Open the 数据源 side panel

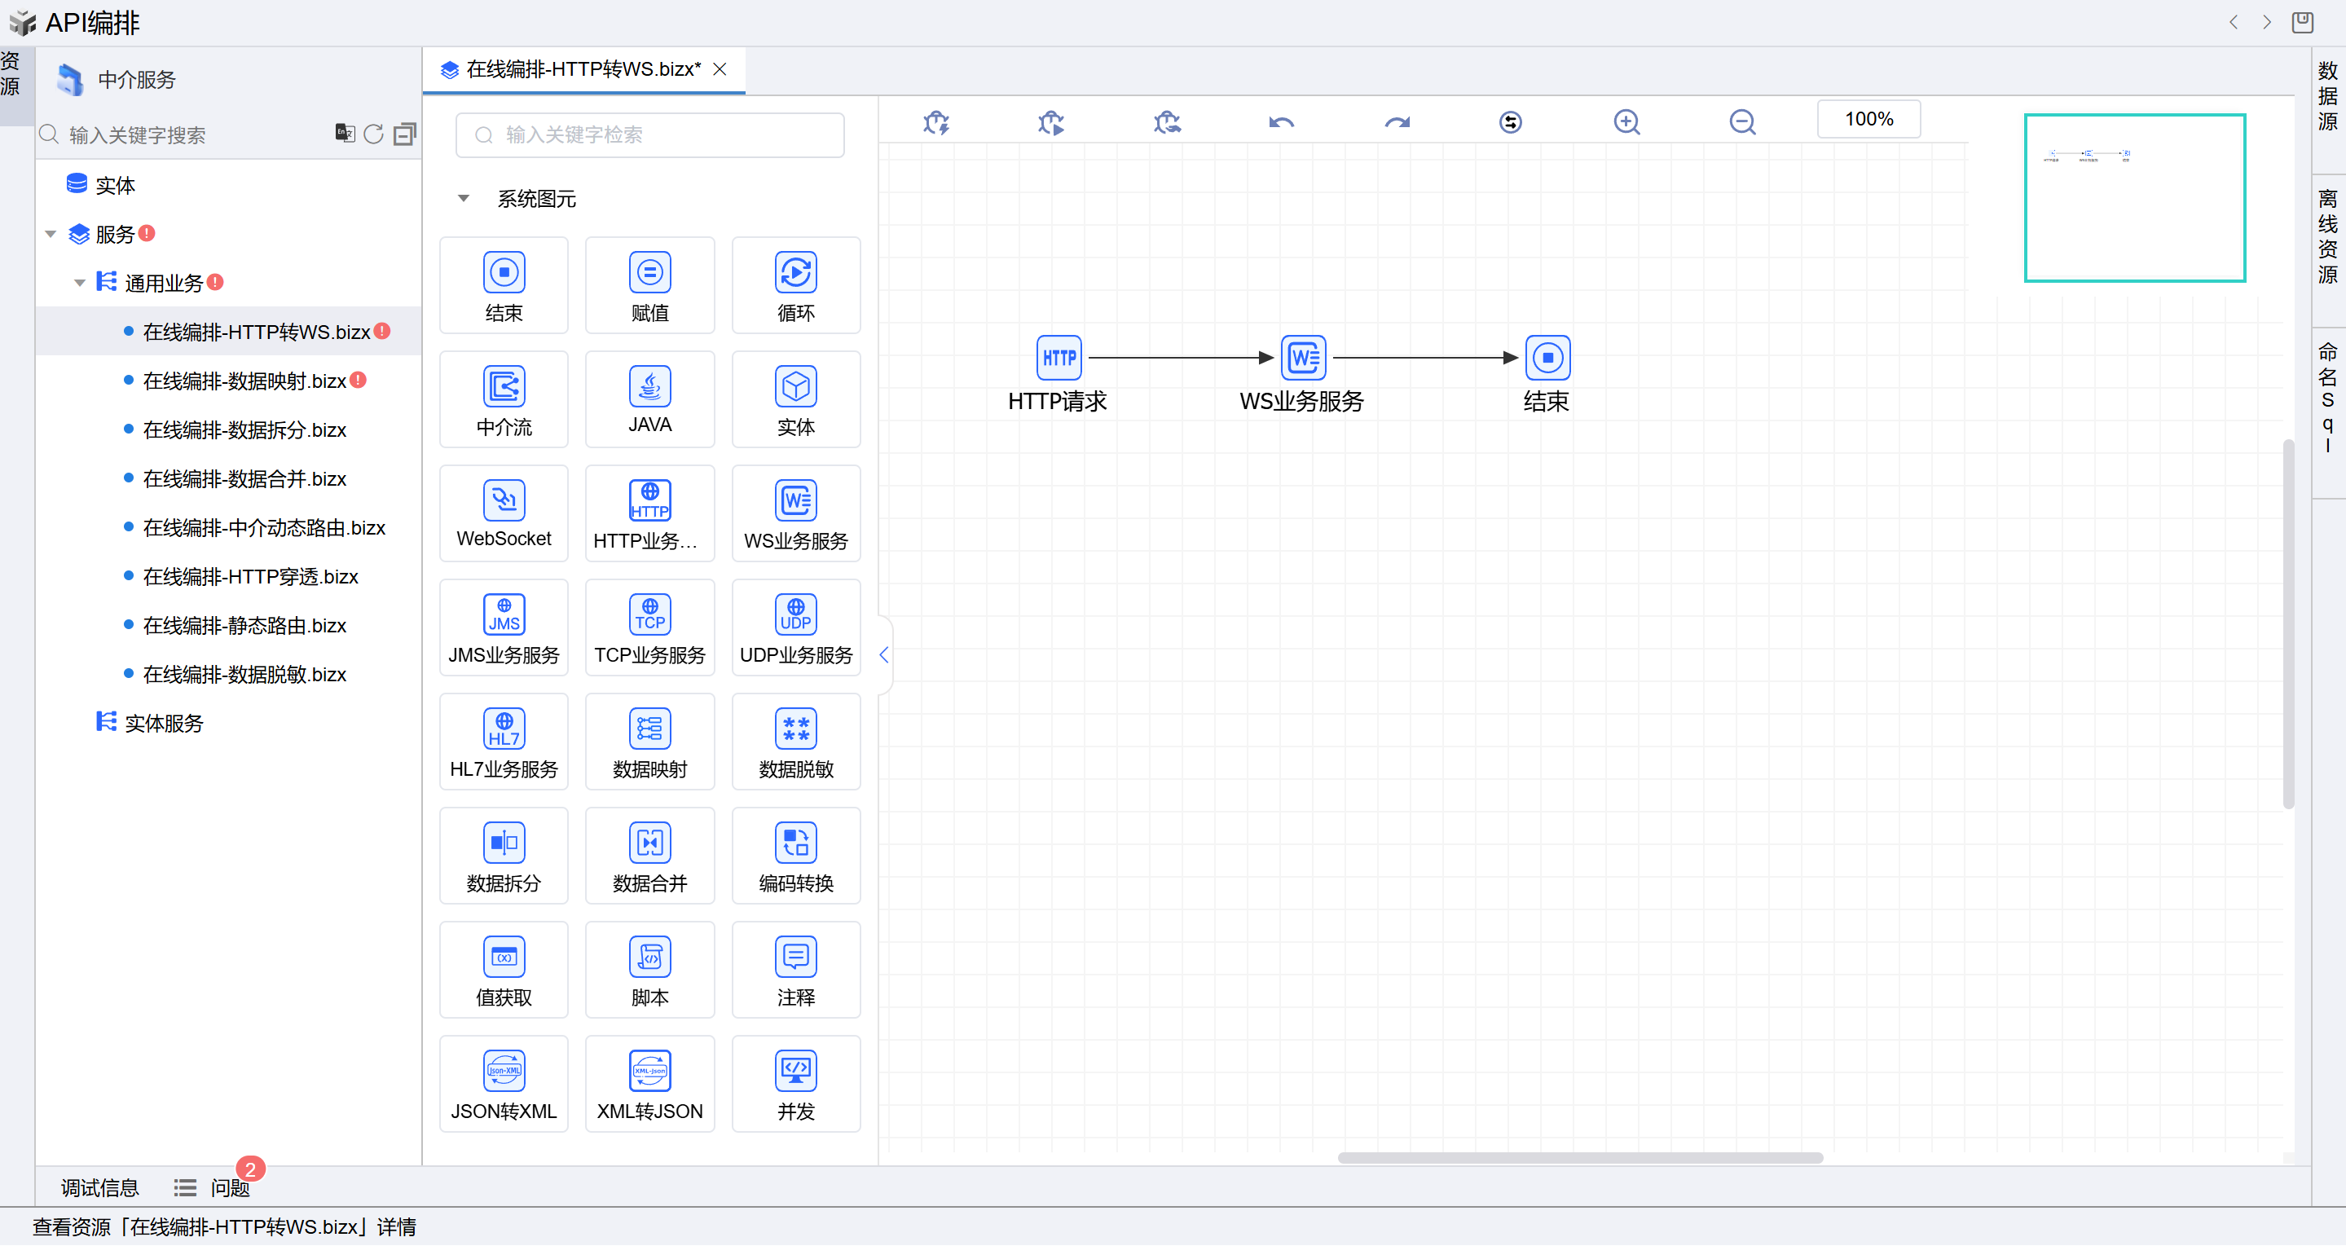2327,96
